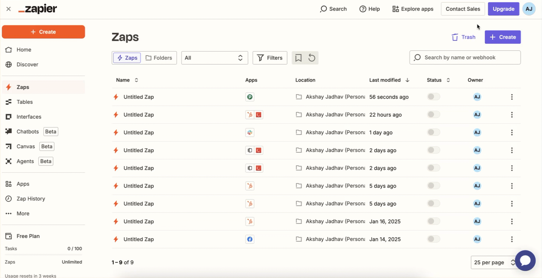Click Free Plan in sidebar
This screenshot has height=278, width=542.
[x=43, y=236]
